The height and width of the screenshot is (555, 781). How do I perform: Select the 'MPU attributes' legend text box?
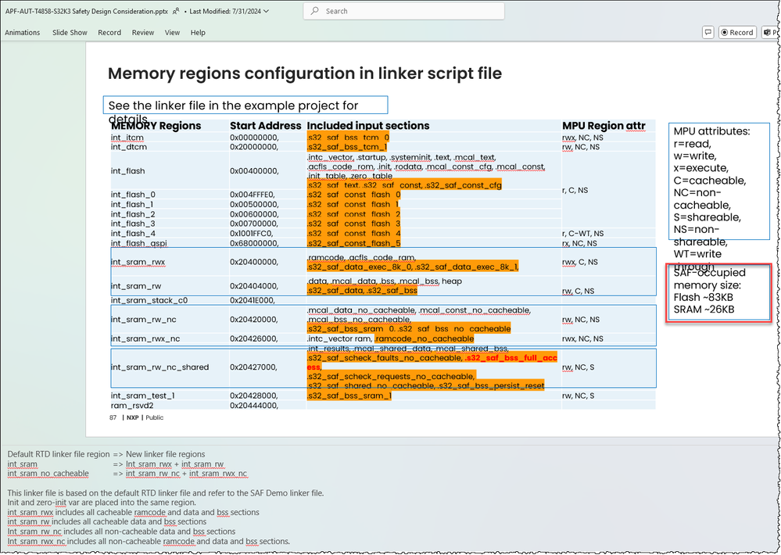tap(718, 181)
